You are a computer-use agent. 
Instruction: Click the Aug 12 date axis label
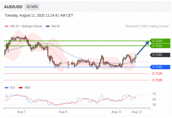coord(137,112)
